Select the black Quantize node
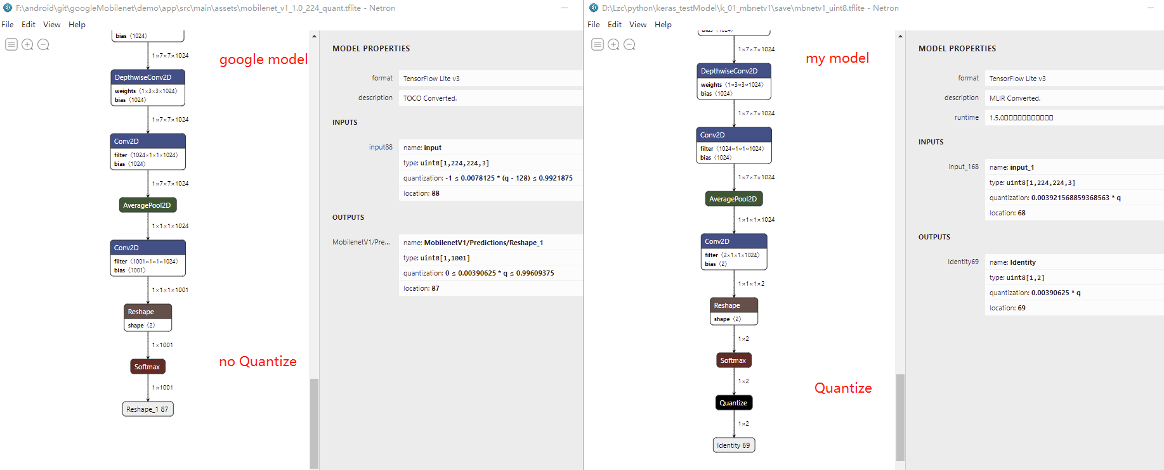 [733, 403]
